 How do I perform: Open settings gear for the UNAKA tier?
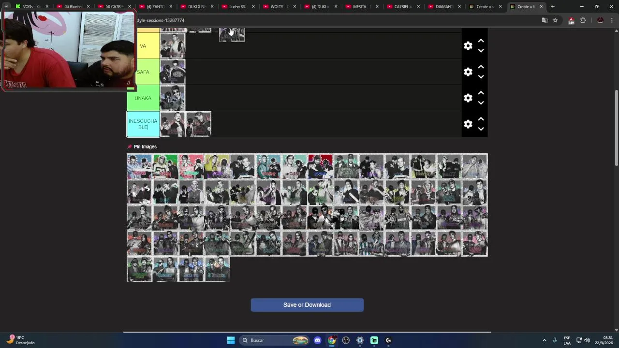(468, 98)
